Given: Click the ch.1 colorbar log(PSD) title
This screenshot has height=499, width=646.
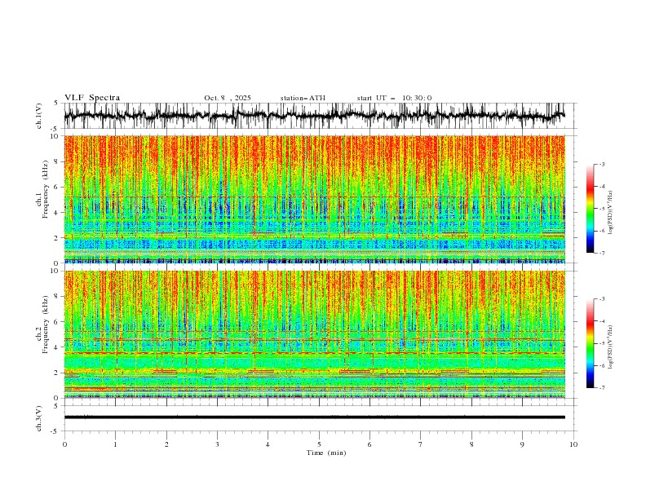Looking at the screenshot, I should [x=611, y=213].
